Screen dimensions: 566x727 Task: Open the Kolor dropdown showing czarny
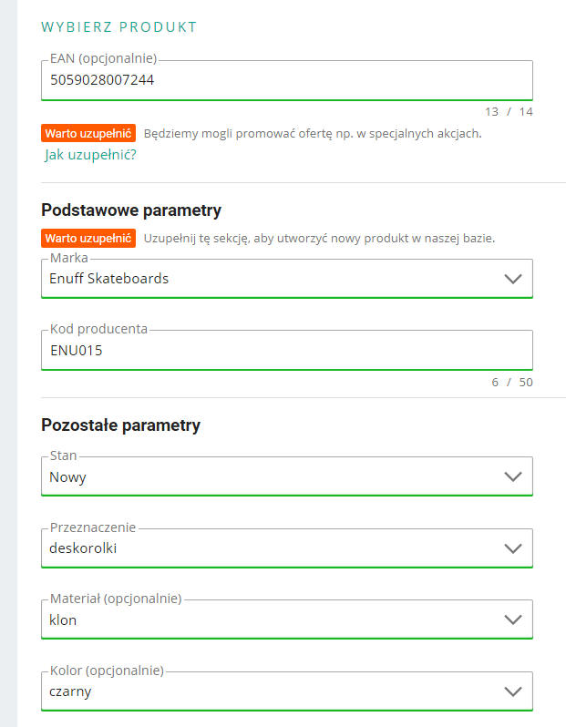(x=273, y=691)
